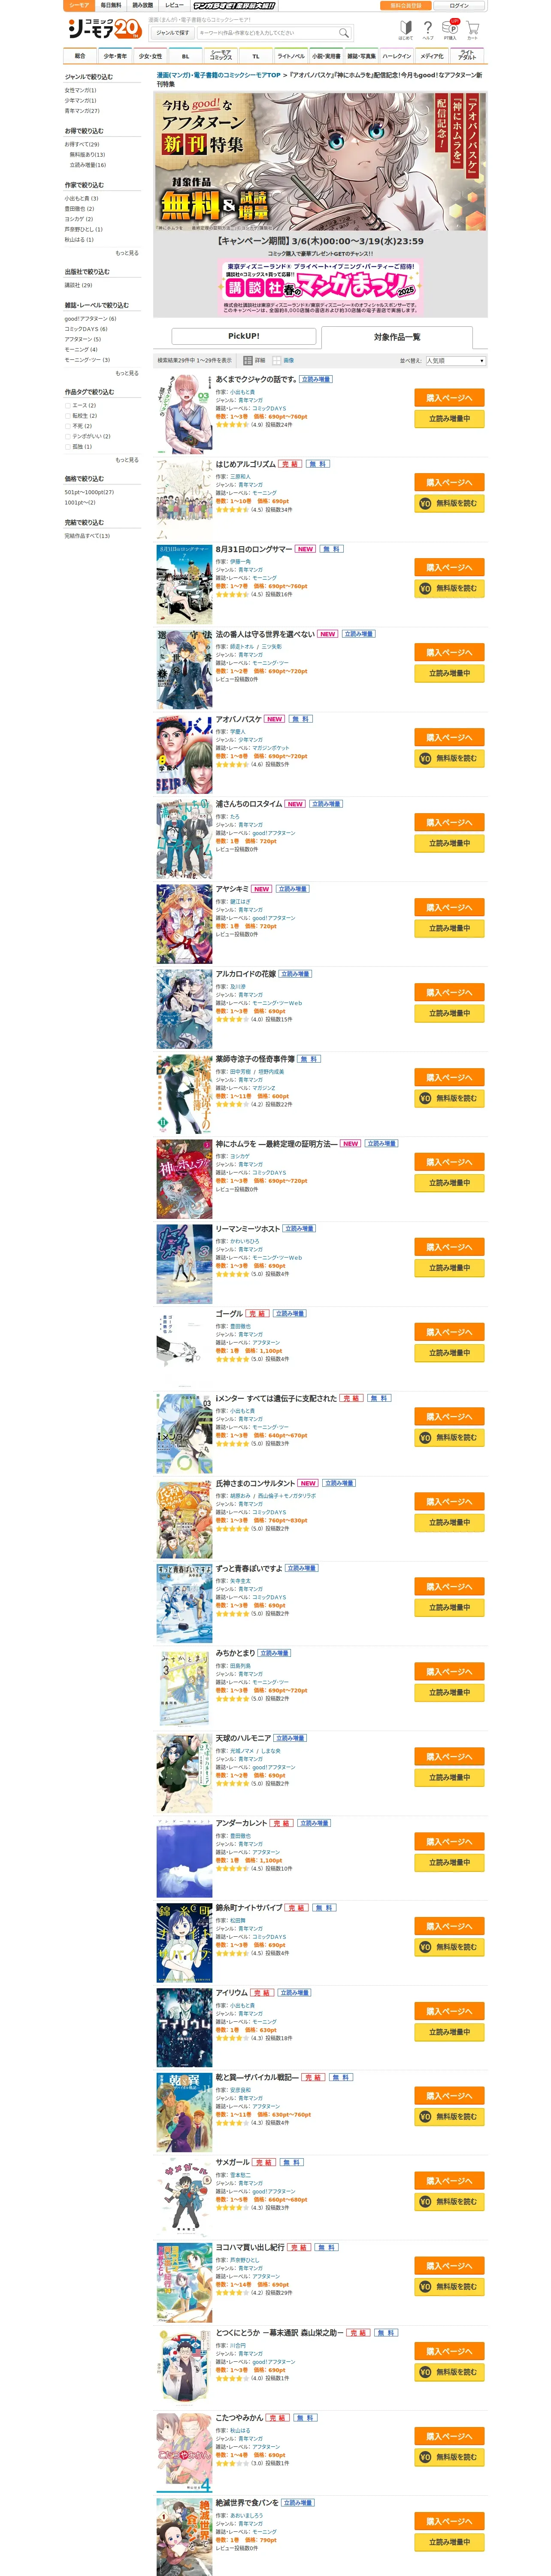This screenshot has width=551, height=2576.
Task: Expand もっと見る under author filter
Action: (127, 253)
